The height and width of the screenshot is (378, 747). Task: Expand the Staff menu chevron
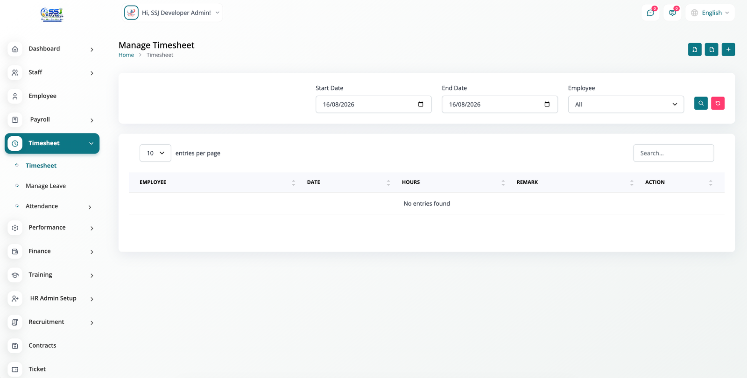92,73
